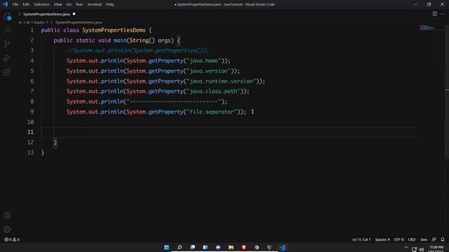Click the feedback icon in status bar
Screen dimensions: 449x252
coord(434,239)
